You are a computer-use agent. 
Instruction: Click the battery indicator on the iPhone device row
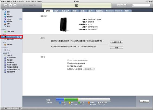point(18,37)
